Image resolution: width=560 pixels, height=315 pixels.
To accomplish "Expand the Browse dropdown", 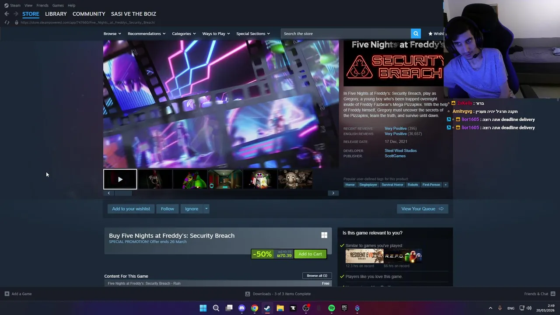I will tap(112, 34).
